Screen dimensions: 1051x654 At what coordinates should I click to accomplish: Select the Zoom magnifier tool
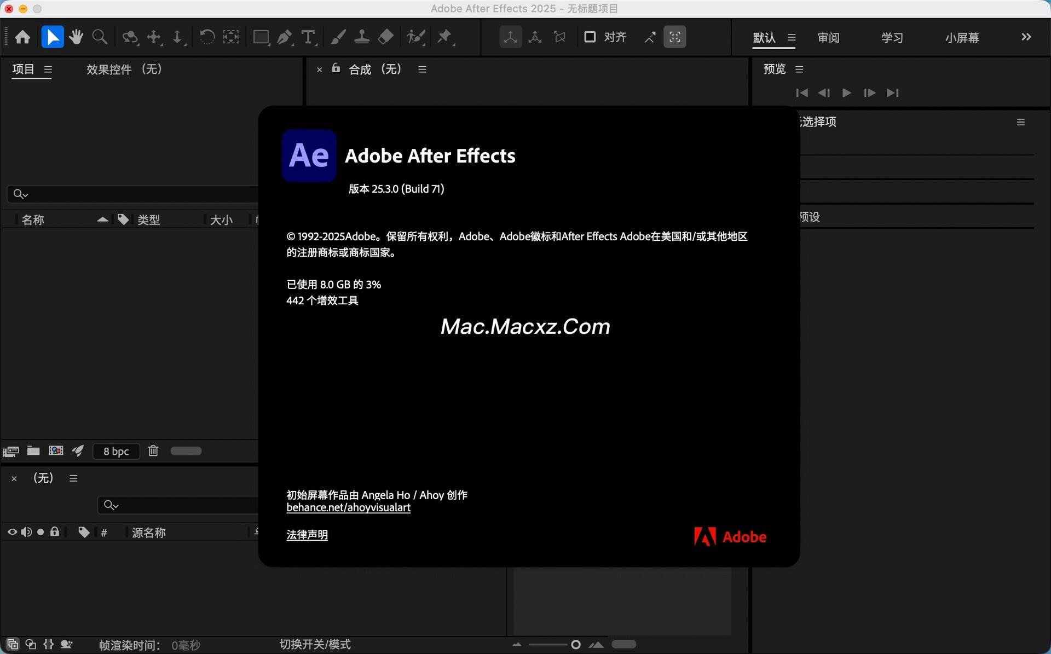pyautogui.click(x=100, y=37)
